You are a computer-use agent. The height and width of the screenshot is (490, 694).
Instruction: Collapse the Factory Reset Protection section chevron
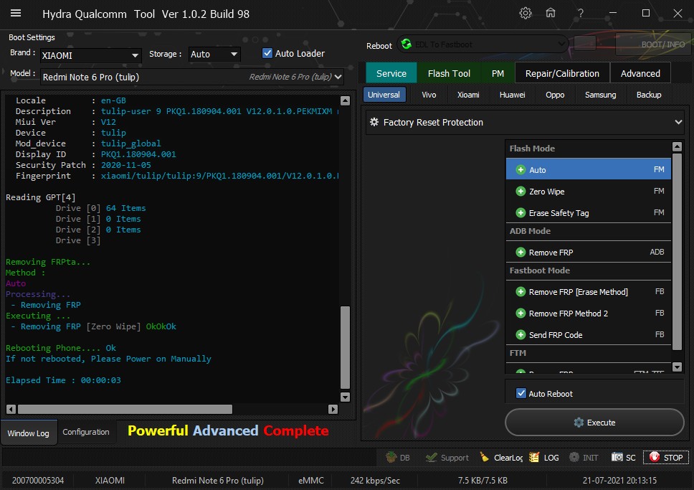678,122
